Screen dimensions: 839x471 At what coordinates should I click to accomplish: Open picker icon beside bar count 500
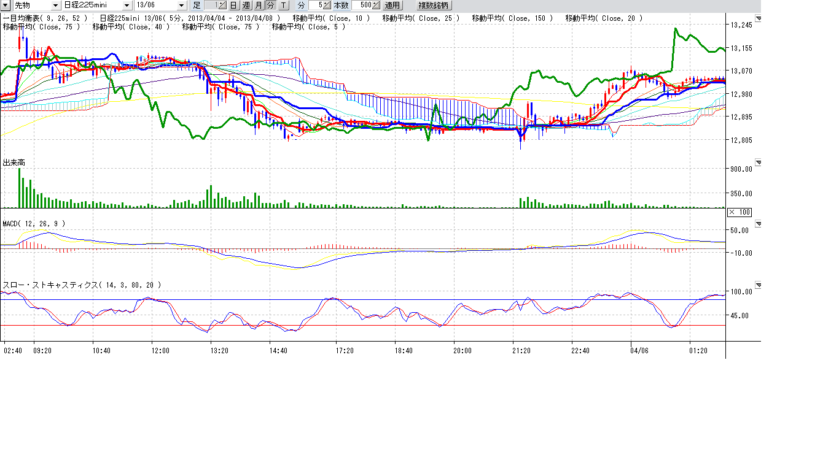coord(376,5)
